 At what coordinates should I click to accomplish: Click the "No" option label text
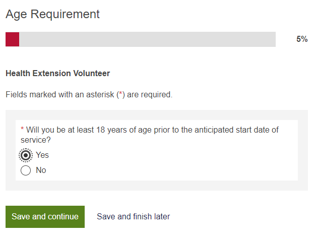(x=41, y=170)
